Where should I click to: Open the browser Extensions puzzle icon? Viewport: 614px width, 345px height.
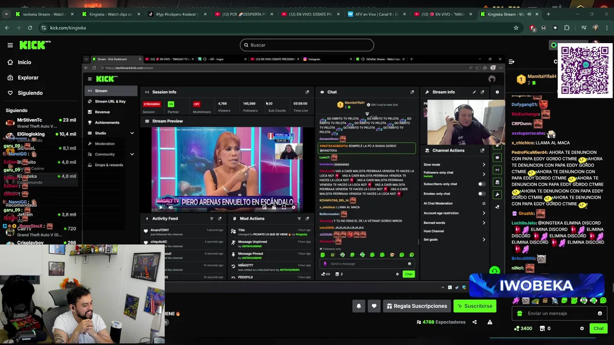click(x=567, y=28)
